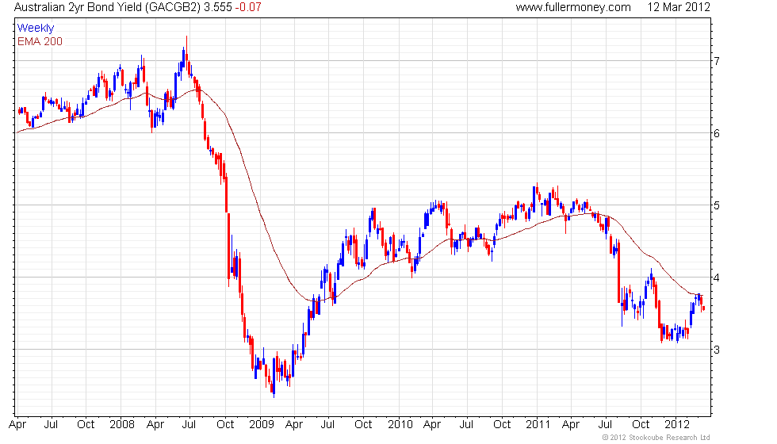Select the 2010 label on time axis
The height and width of the screenshot is (444, 777).
tap(400, 425)
